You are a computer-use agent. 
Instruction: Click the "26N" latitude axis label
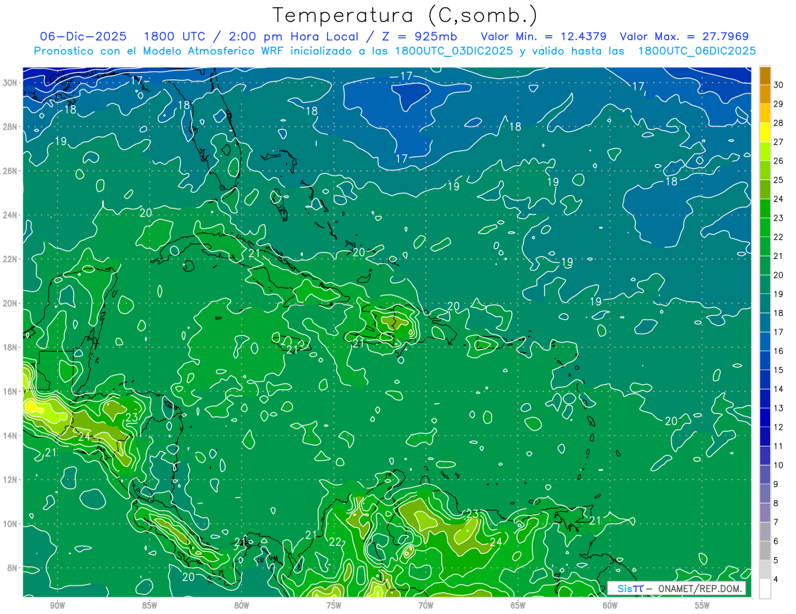tap(11, 171)
